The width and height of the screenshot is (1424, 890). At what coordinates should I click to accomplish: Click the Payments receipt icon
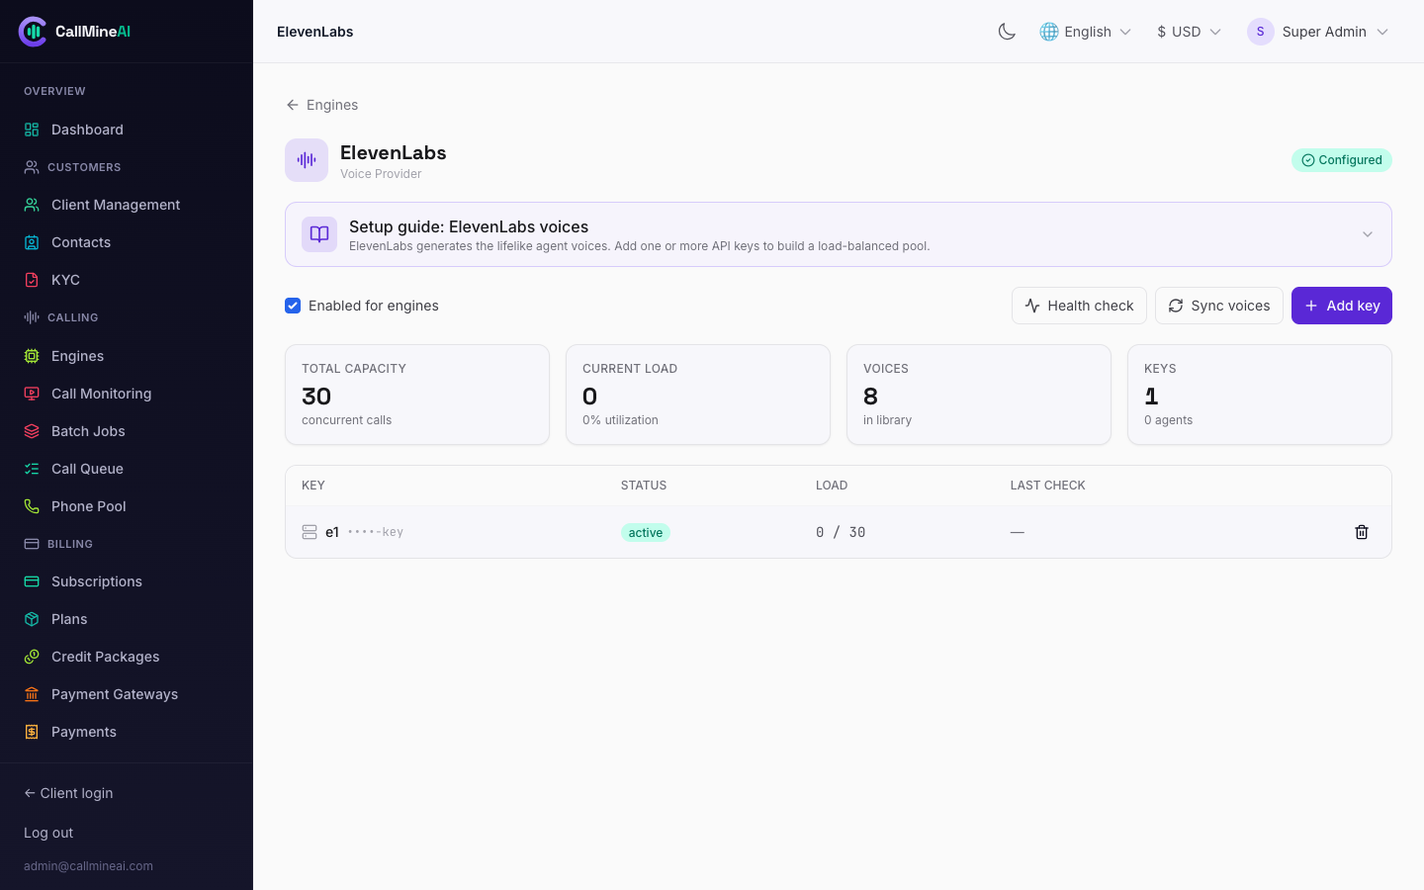32,732
